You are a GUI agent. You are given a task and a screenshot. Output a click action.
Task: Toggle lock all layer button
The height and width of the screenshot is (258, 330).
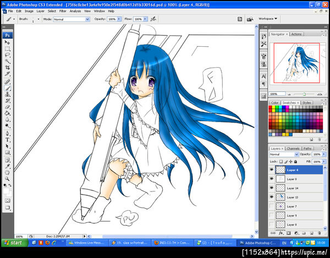295,162
